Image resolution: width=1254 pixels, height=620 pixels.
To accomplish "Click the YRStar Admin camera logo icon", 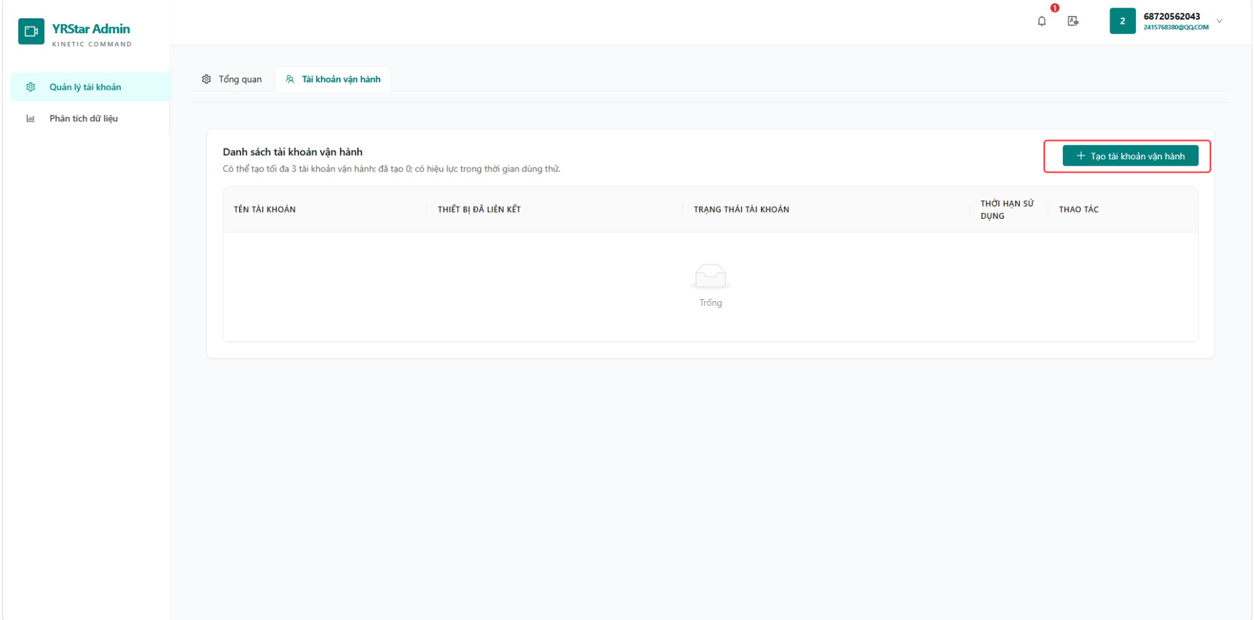I will tap(31, 31).
